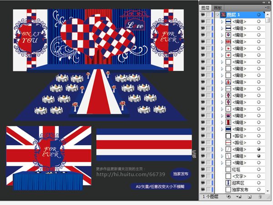Click the layers panel scrollbar up arrow
This screenshot has width=273, height=205.
[268, 14]
